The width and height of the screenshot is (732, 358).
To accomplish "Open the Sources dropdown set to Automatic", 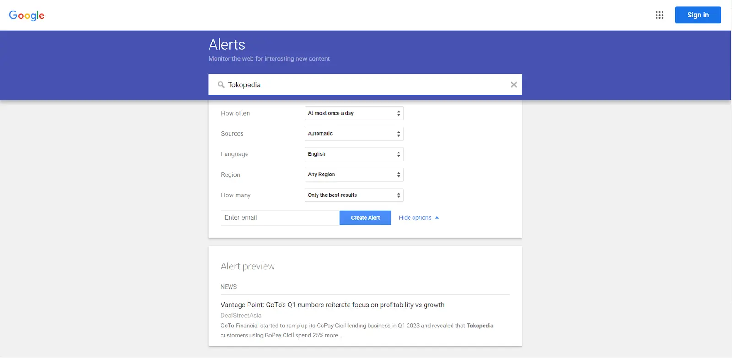I will coord(354,134).
